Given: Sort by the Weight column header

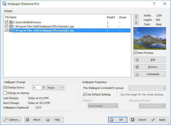Looking at the screenshot, I should click(x=111, y=17).
